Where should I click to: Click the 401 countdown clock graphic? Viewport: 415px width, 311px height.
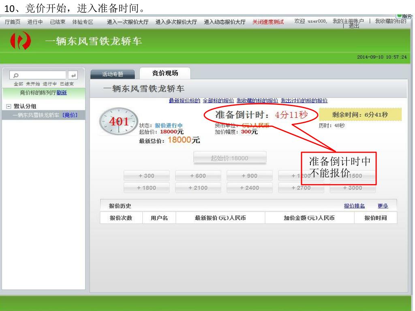pos(119,121)
